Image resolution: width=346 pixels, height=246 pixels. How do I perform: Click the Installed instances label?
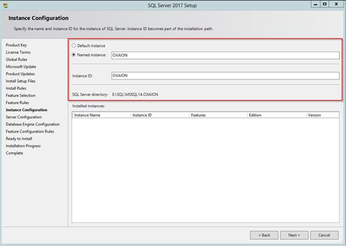click(x=89, y=106)
